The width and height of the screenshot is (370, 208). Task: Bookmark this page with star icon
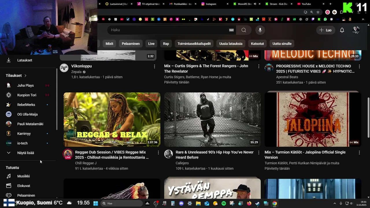click(x=318, y=12)
